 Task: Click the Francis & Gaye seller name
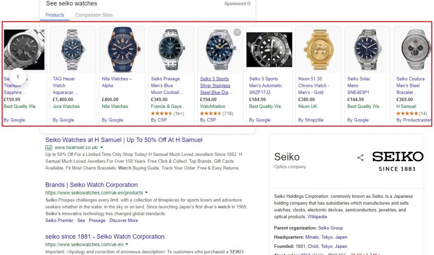pos(167,106)
